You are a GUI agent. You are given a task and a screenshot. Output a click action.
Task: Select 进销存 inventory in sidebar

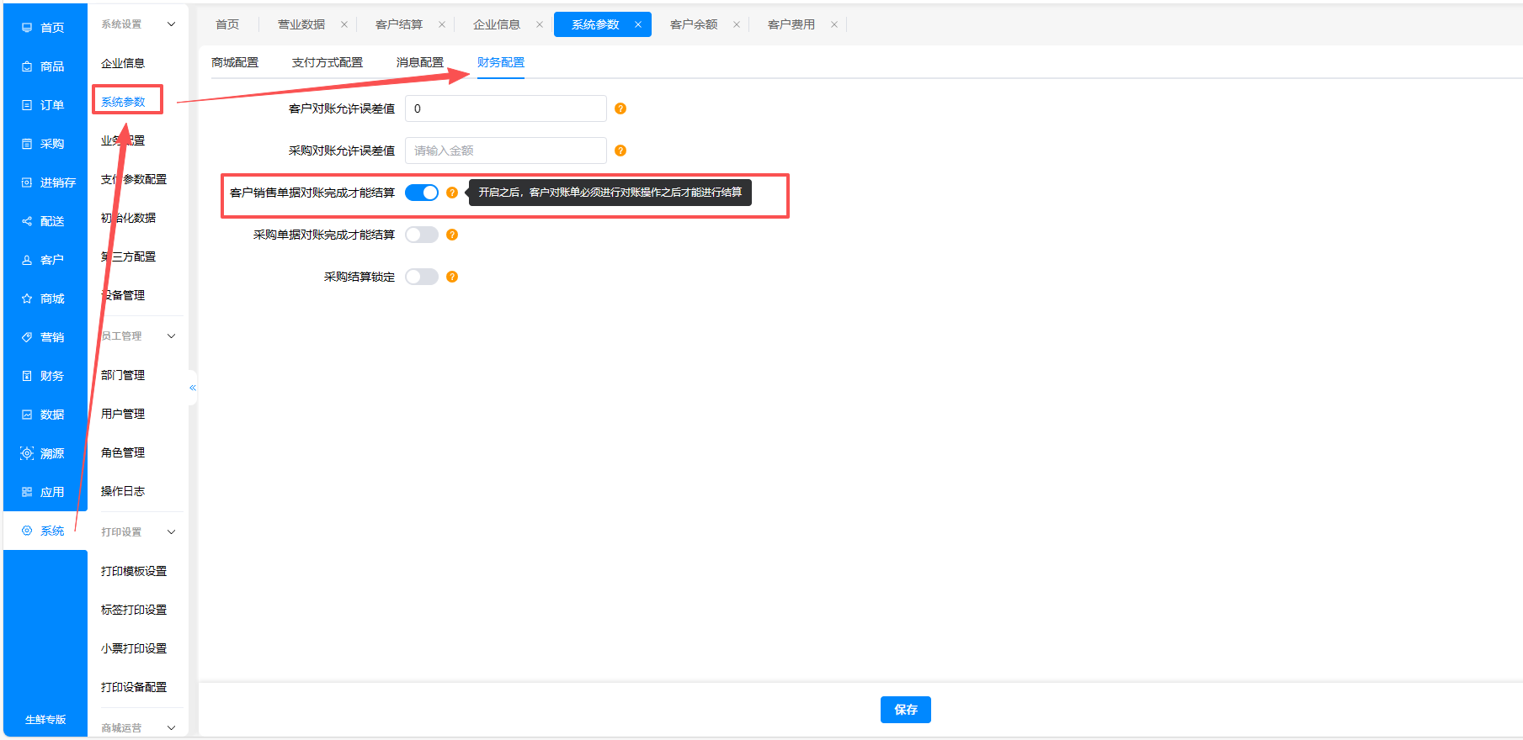[x=44, y=182]
